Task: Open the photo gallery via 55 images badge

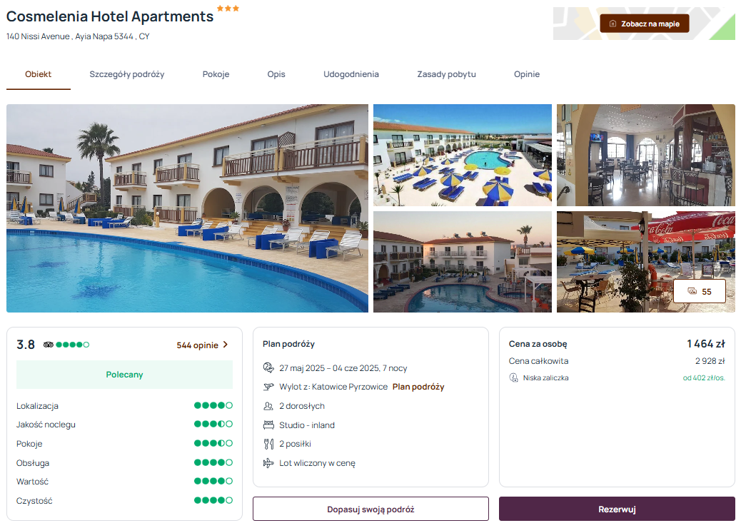Action: (x=700, y=291)
